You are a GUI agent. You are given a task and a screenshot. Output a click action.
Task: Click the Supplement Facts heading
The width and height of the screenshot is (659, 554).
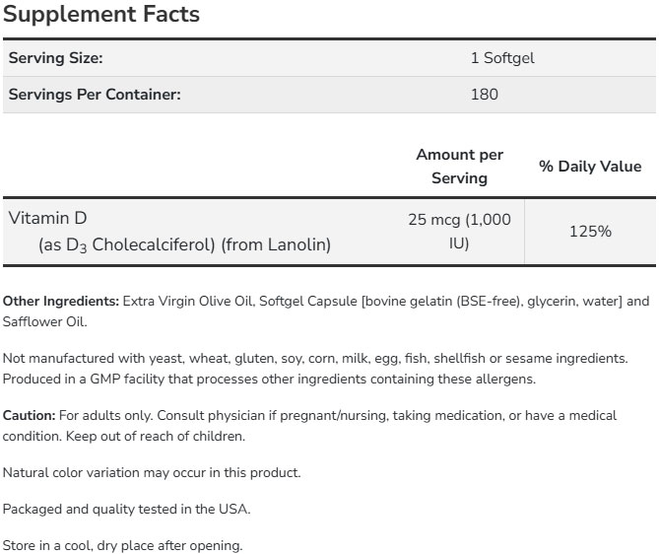[x=101, y=15]
